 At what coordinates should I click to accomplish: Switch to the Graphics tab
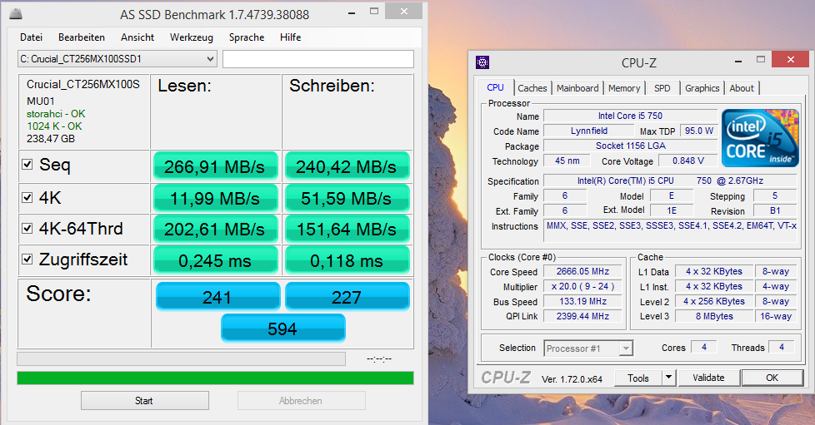click(x=702, y=88)
